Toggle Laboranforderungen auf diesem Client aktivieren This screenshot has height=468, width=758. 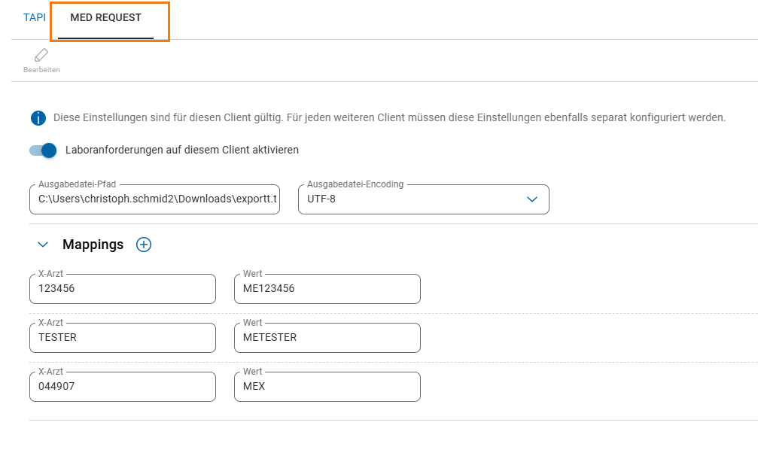43,150
